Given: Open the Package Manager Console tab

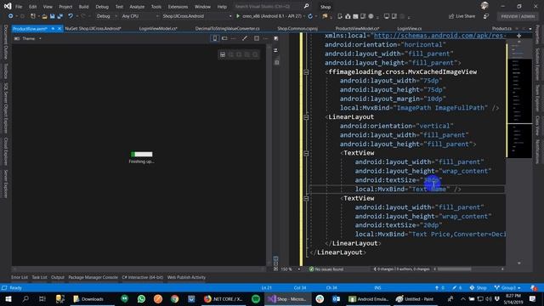Looking at the screenshot, I should tap(93, 277).
